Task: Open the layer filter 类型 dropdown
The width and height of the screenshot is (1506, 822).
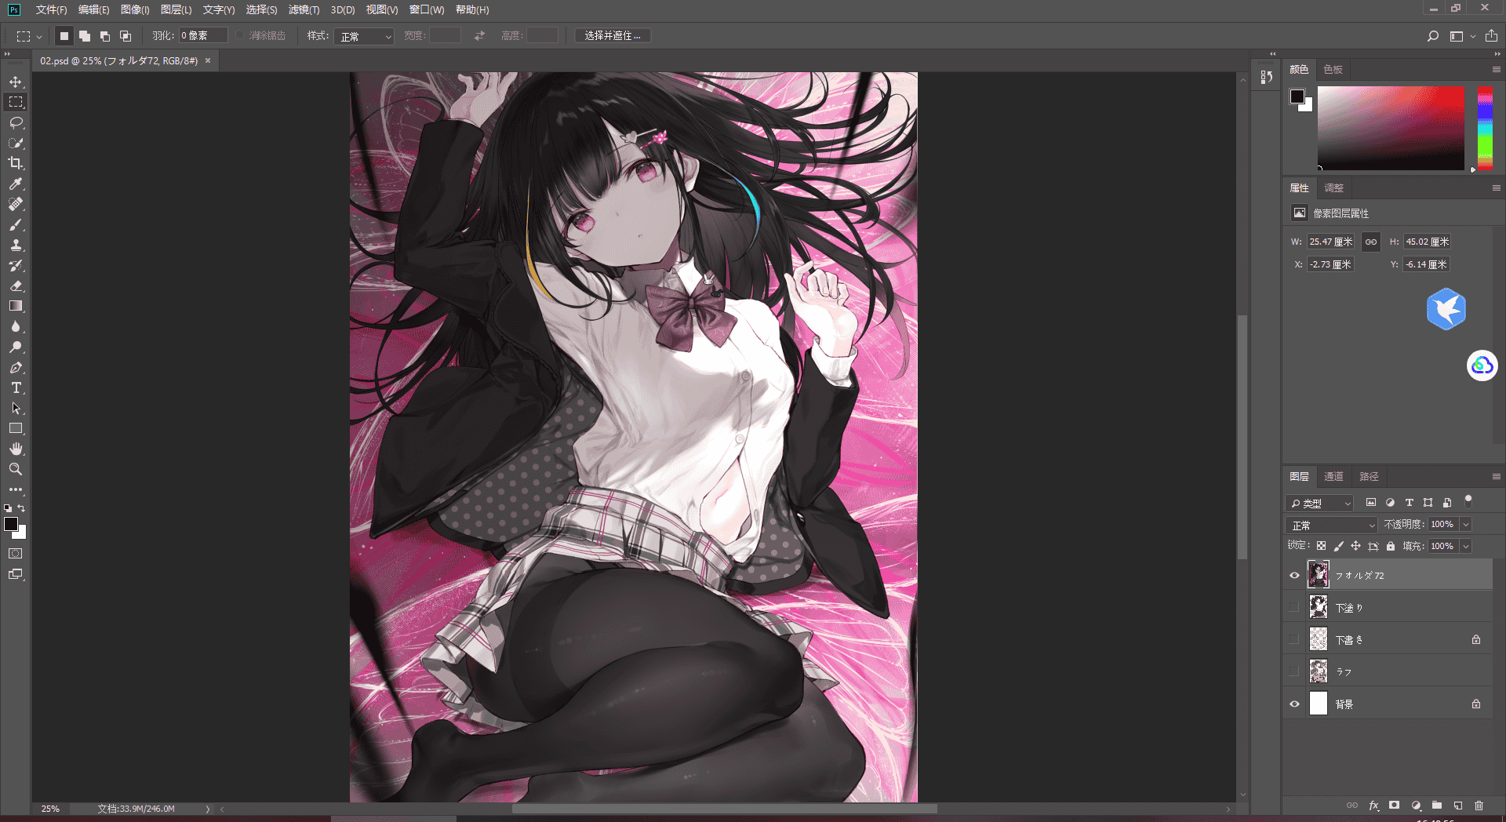Action: (x=1319, y=503)
